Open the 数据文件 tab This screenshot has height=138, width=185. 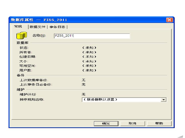(x=38, y=27)
